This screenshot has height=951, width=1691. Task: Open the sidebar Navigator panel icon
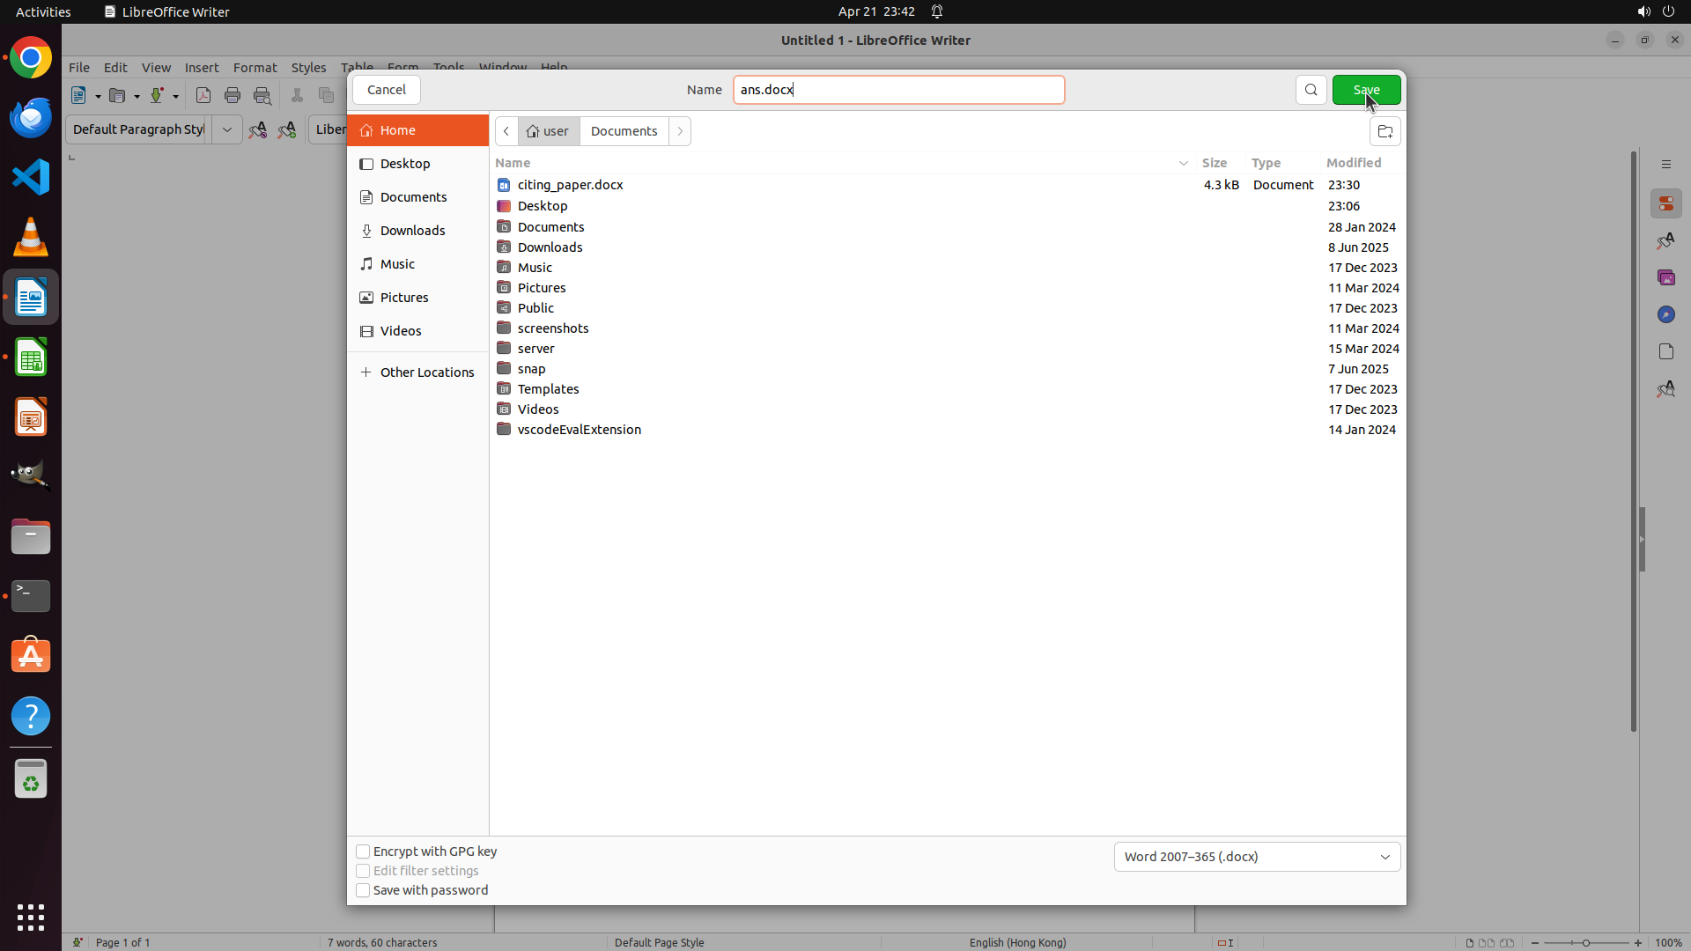coord(1665,314)
